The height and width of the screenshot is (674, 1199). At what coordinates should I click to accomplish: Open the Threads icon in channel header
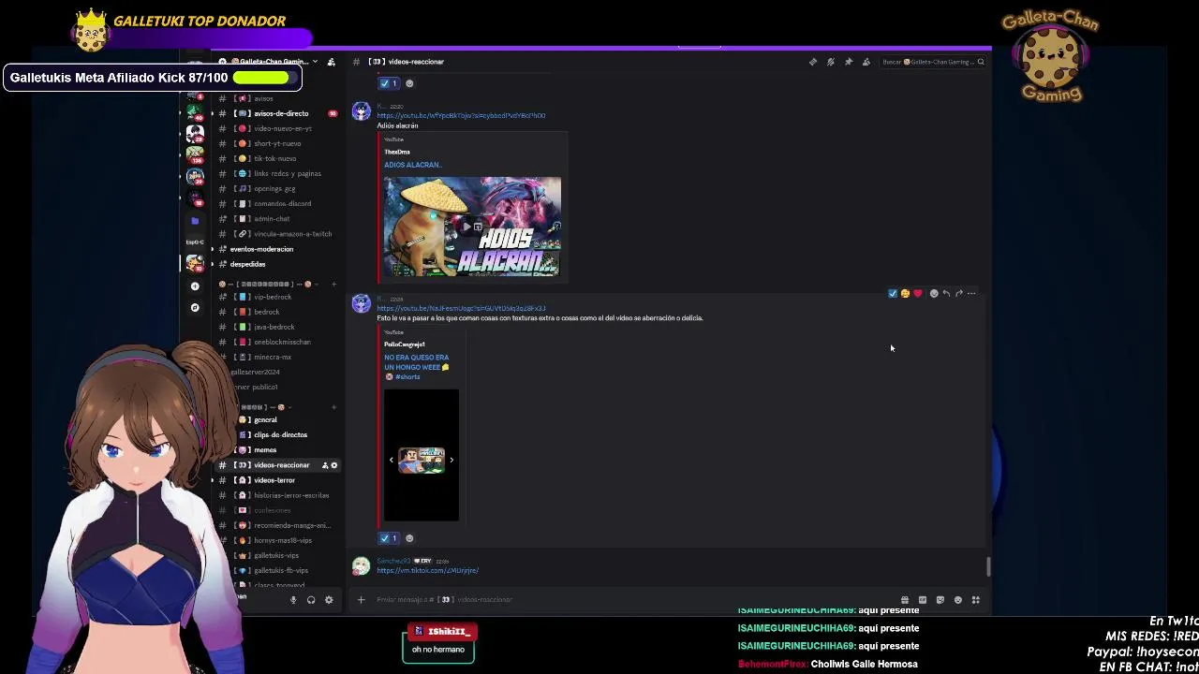click(x=813, y=62)
